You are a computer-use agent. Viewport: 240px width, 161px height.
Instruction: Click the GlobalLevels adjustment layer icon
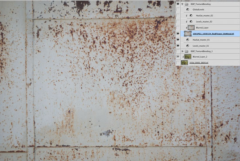(x=188, y=10)
